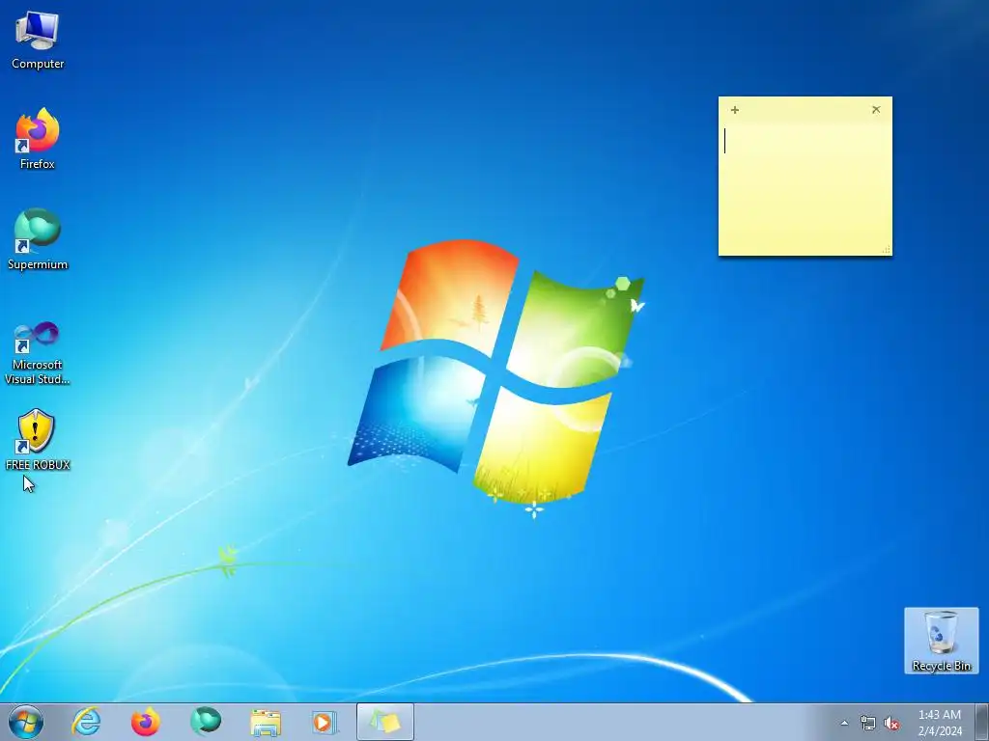The image size is (989, 741).
Task: Open the clock showing 1:43 AM
Action: 940,723
